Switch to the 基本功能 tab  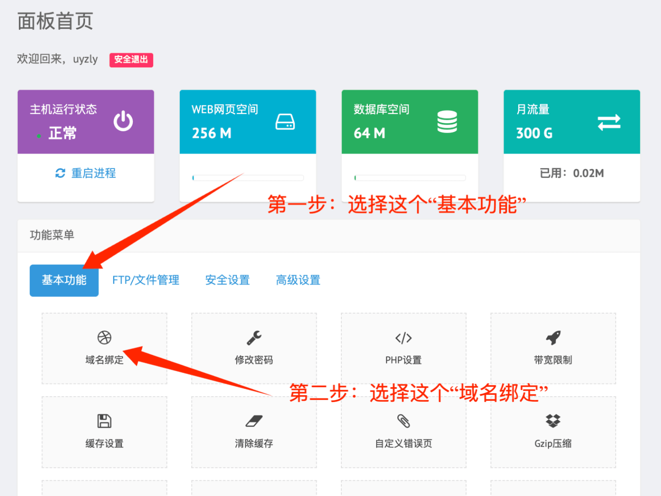[64, 281]
